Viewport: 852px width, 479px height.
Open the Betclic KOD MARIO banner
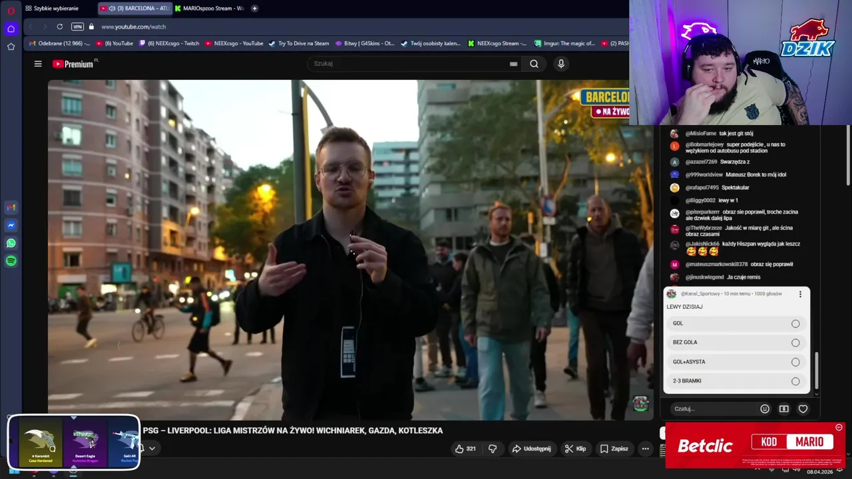point(755,445)
